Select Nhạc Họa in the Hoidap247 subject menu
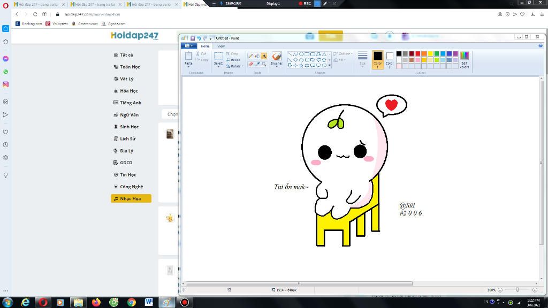Image resolution: width=548 pixels, height=308 pixels. coord(131,198)
